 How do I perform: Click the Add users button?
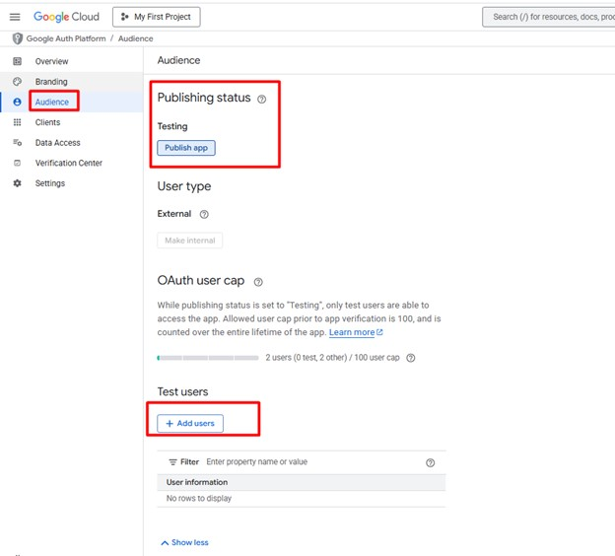point(190,423)
